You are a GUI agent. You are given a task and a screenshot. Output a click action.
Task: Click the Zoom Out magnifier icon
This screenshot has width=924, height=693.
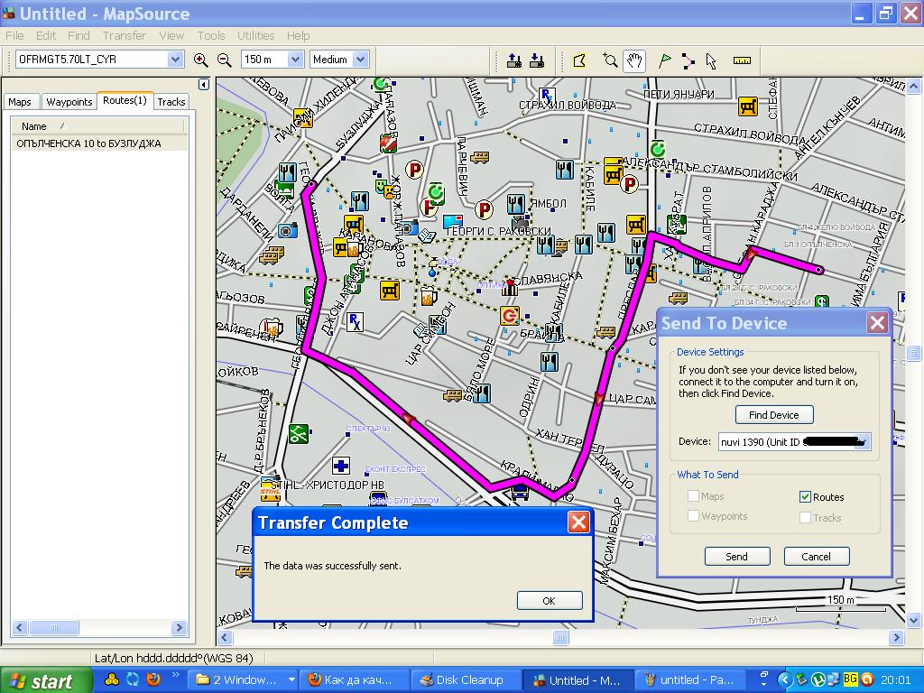(225, 60)
